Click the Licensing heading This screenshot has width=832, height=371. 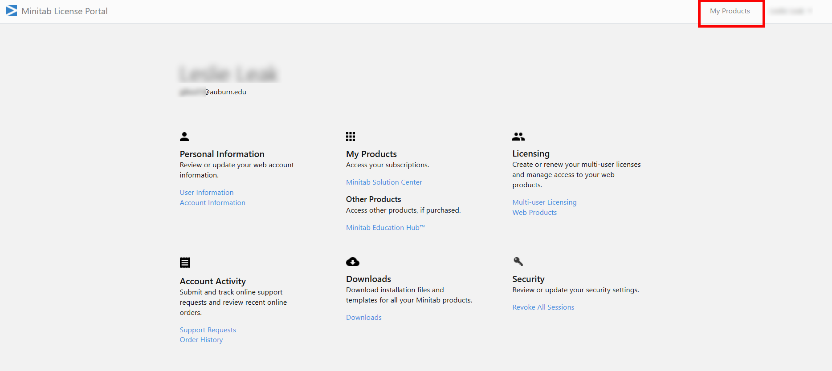531,153
